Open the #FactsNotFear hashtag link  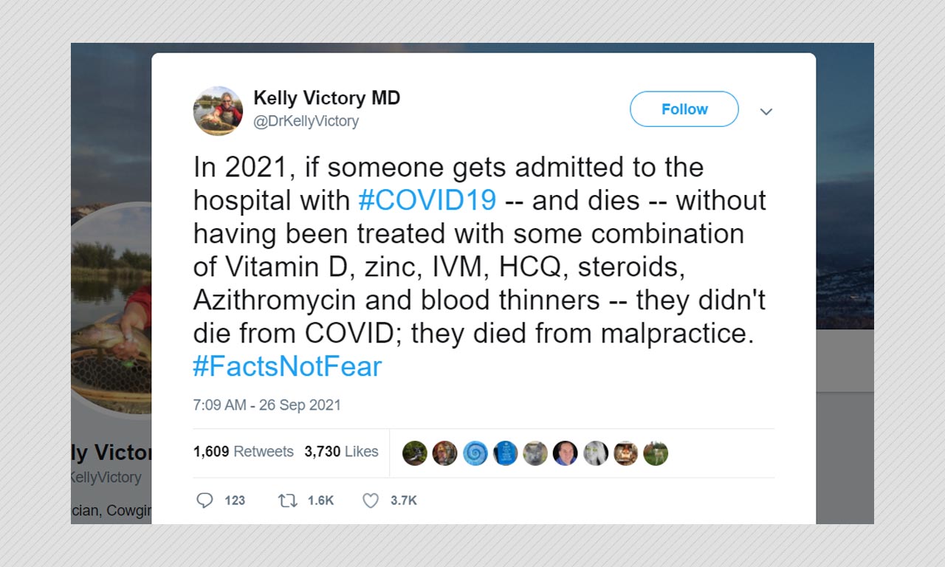288,366
